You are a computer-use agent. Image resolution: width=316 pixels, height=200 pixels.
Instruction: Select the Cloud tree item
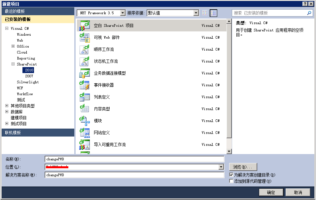(22, 52)
